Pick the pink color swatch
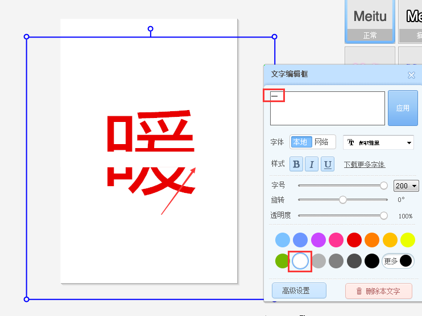This screenshot has height=316, width=422. [336, 240]
